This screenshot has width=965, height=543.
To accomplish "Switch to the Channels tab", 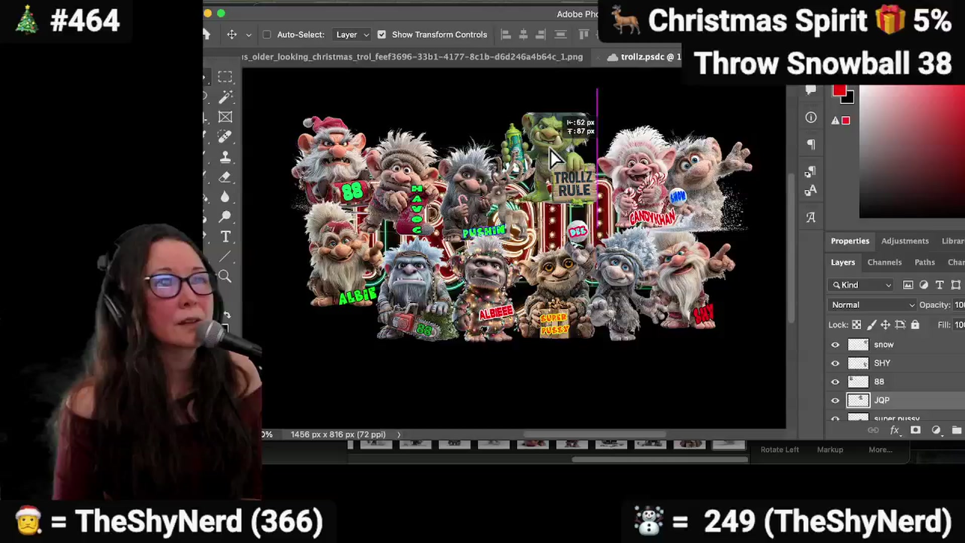I will click(885, 262).
